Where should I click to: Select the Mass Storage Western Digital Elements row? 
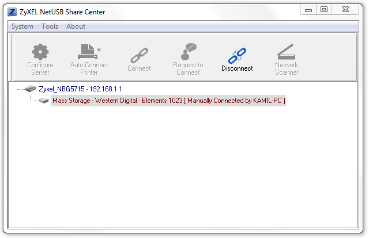(168, 101)
